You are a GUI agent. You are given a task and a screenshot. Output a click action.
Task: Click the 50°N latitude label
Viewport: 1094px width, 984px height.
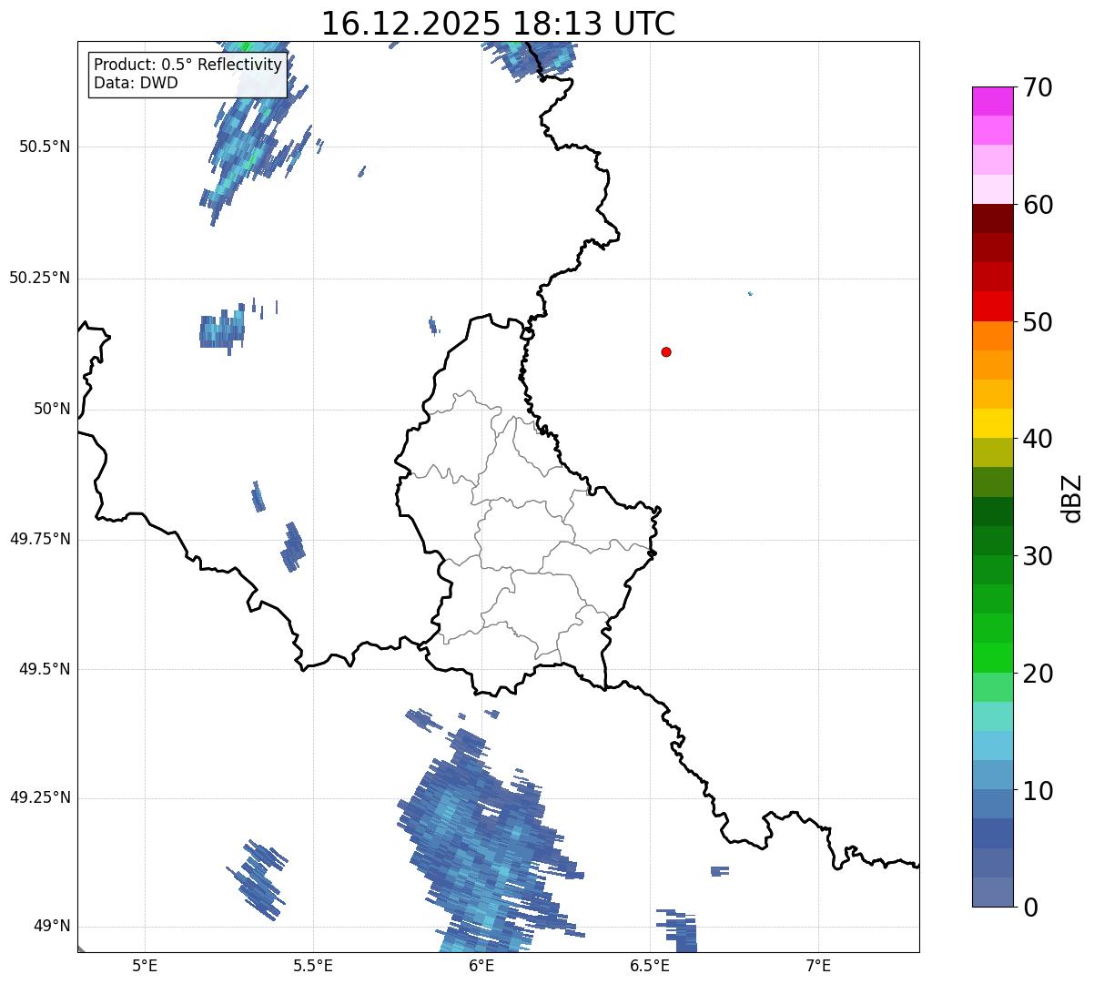click(52, 409)
